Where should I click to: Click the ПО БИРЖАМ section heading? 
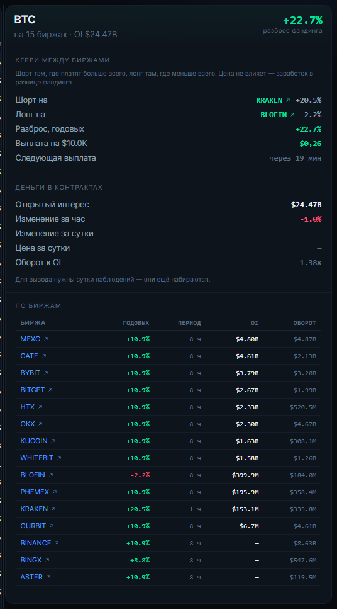(38, 305)
